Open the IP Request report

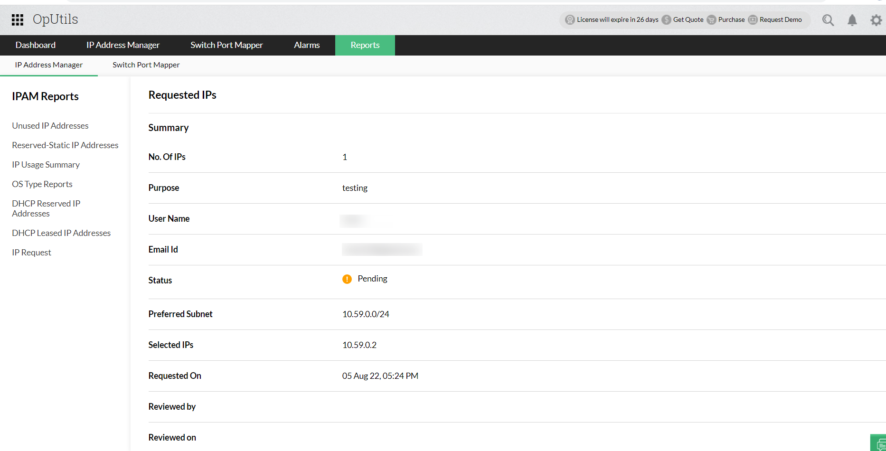pyautogui.click(x=31, y=253)
